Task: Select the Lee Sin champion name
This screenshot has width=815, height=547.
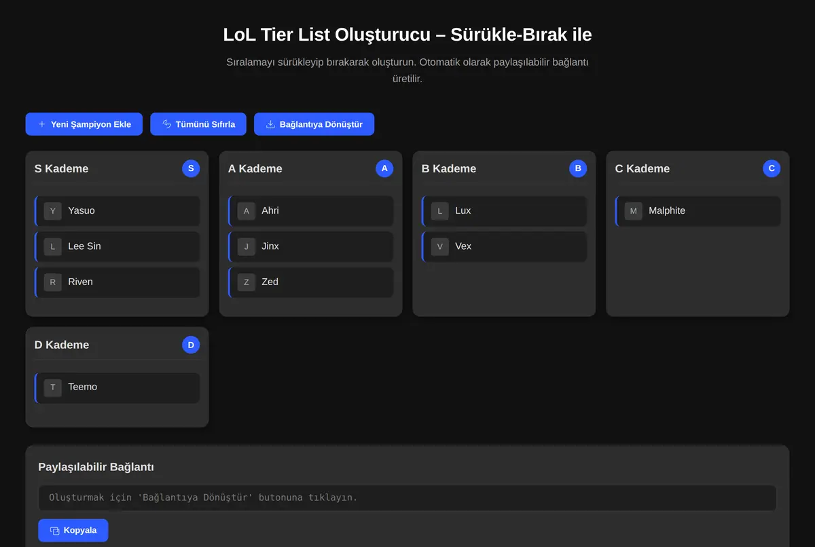Action: (x=84, y=246)
